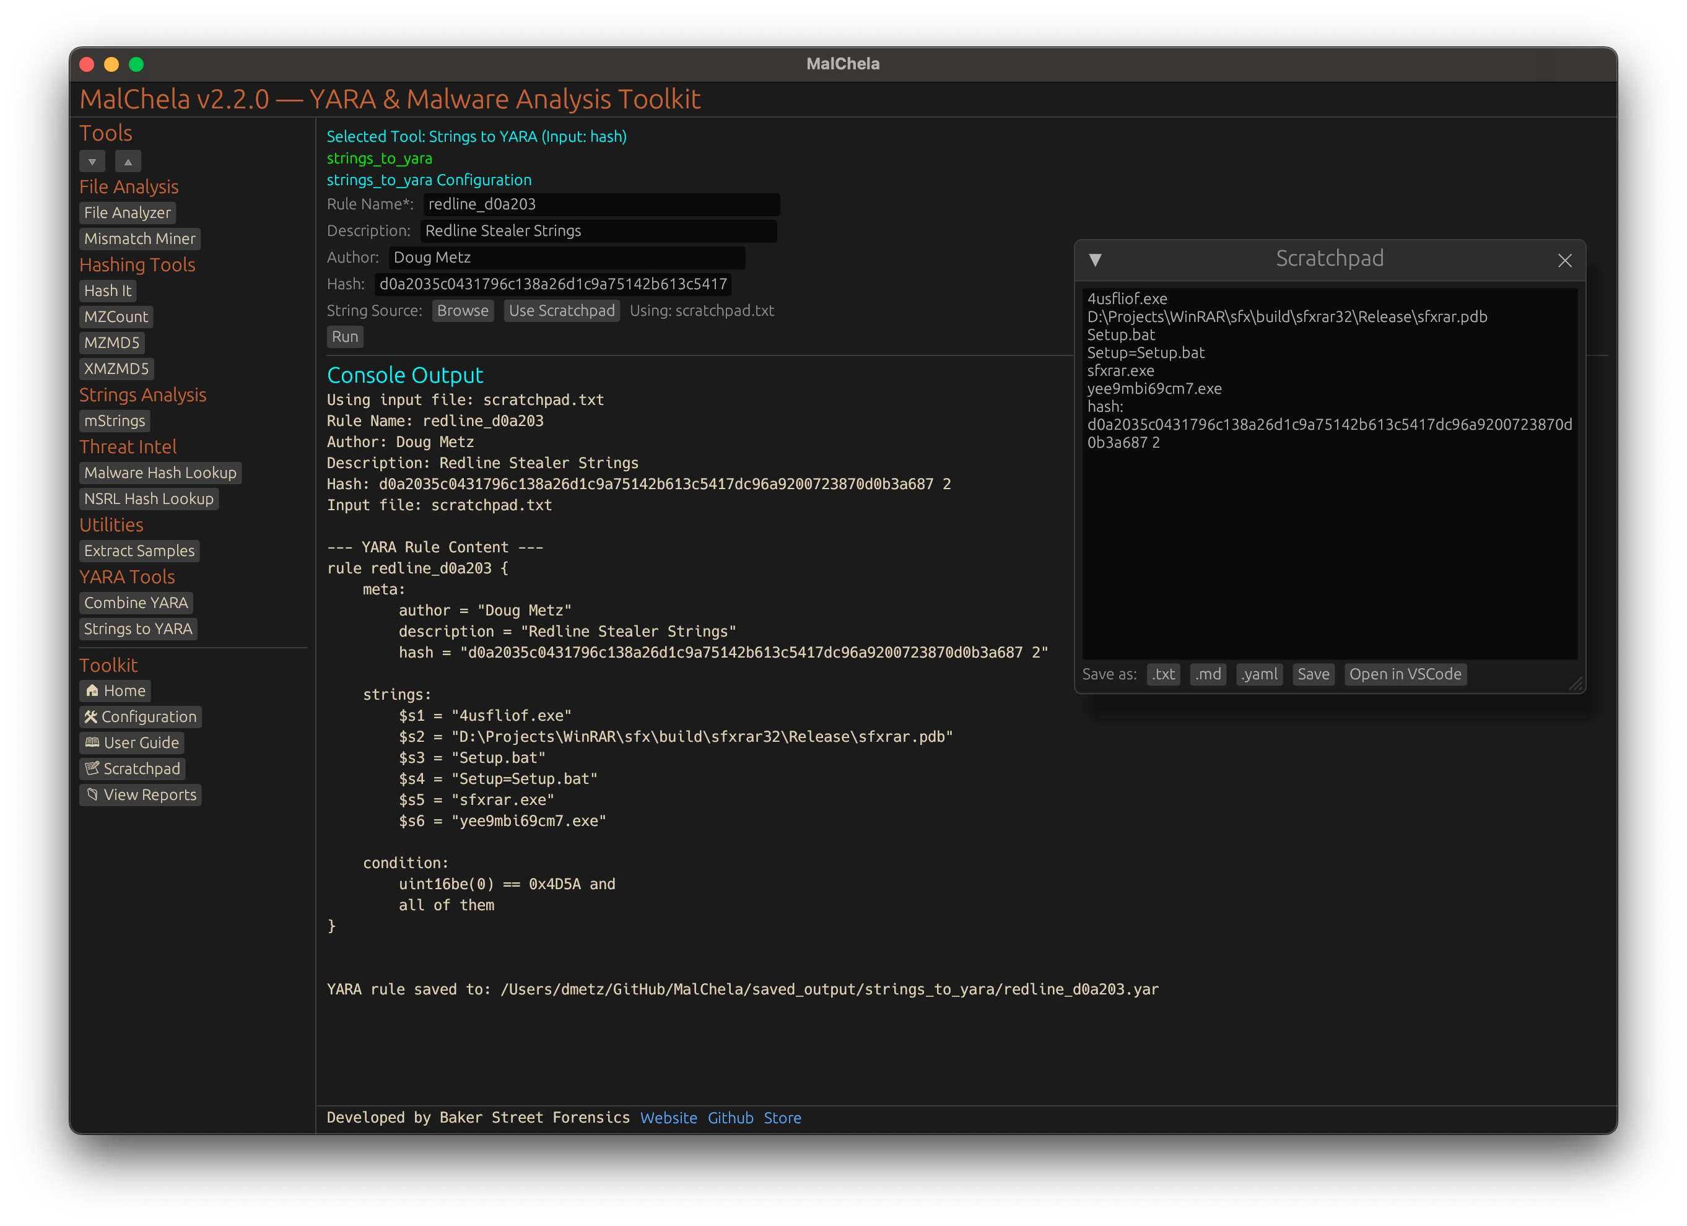Save scratchpad as .yaml

point(1259,674)
